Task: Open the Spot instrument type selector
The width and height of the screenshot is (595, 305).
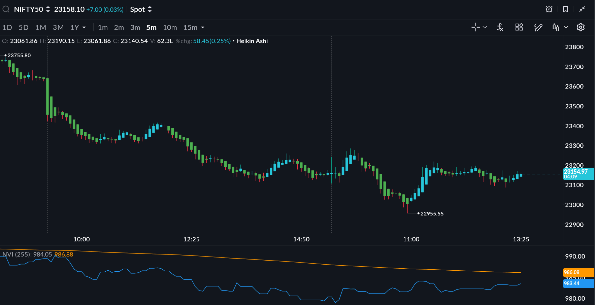Action: tap(141, 9)
